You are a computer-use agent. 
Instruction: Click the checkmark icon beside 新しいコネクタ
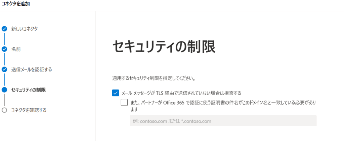(x=4, y=29)
